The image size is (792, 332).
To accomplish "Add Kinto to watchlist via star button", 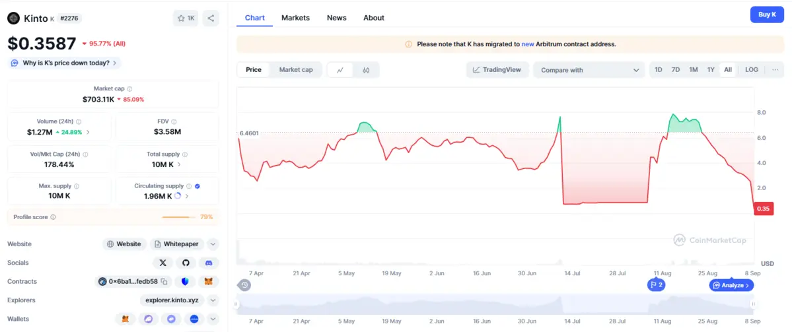I will pos(186,18).
